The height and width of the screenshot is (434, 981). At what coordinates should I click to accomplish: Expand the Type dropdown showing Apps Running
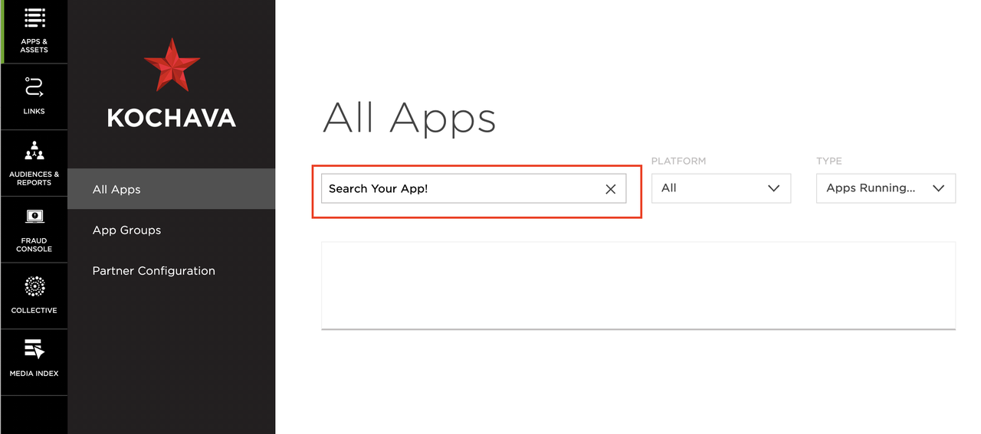885,188
